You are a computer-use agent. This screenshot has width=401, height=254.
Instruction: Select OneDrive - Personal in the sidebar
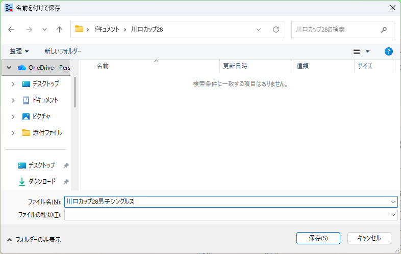click(x=36, y=68)
